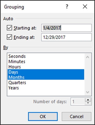
Task: Select Quarters in the By list
Action: (x=46, y=83)
